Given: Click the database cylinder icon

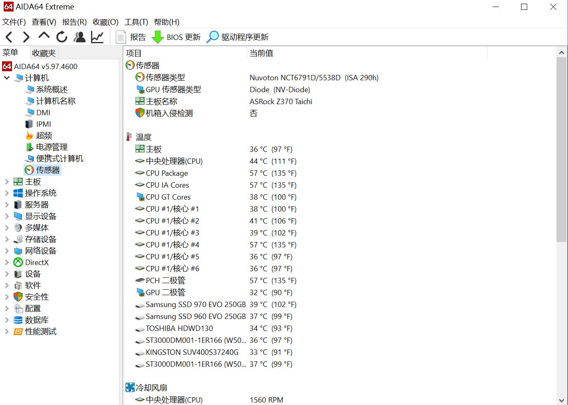Looking at the screenshot, I should click(18, 320).
